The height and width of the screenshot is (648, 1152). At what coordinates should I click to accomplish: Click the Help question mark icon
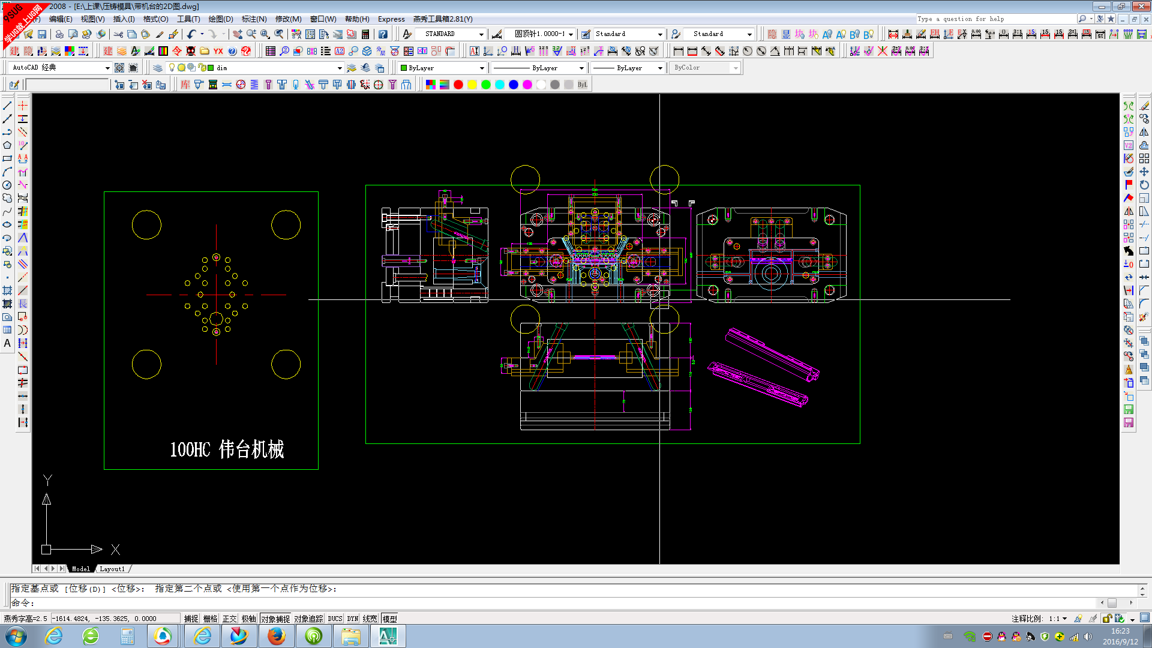(x=383, y=34)
